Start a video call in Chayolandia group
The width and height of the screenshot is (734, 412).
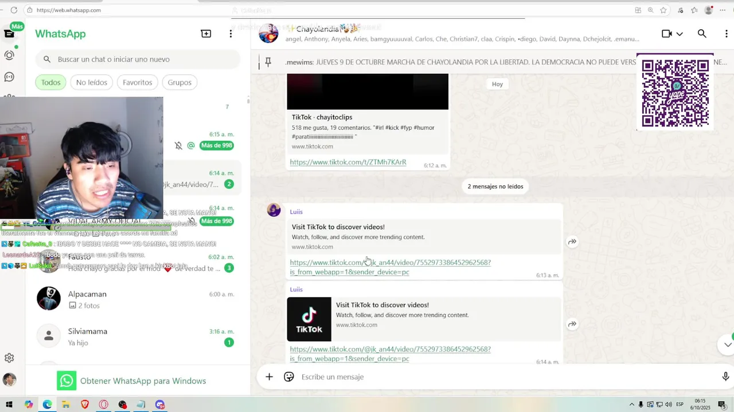point(666,34)
